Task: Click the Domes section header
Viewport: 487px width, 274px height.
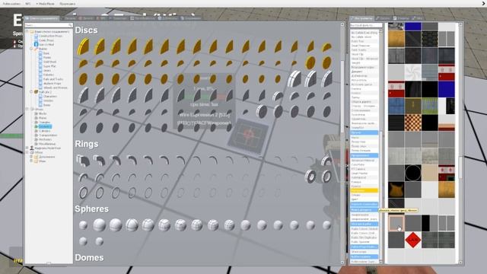Action: coord(89,257)
